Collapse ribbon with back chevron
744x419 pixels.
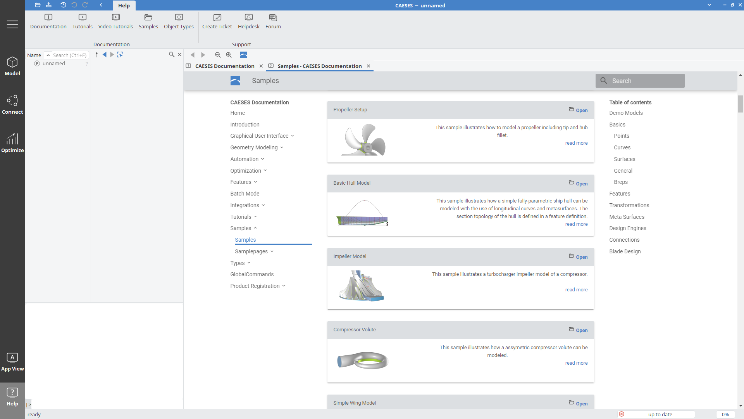(101, 5)
